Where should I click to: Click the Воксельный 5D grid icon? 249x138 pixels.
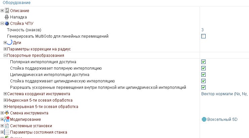coord(204,119)
